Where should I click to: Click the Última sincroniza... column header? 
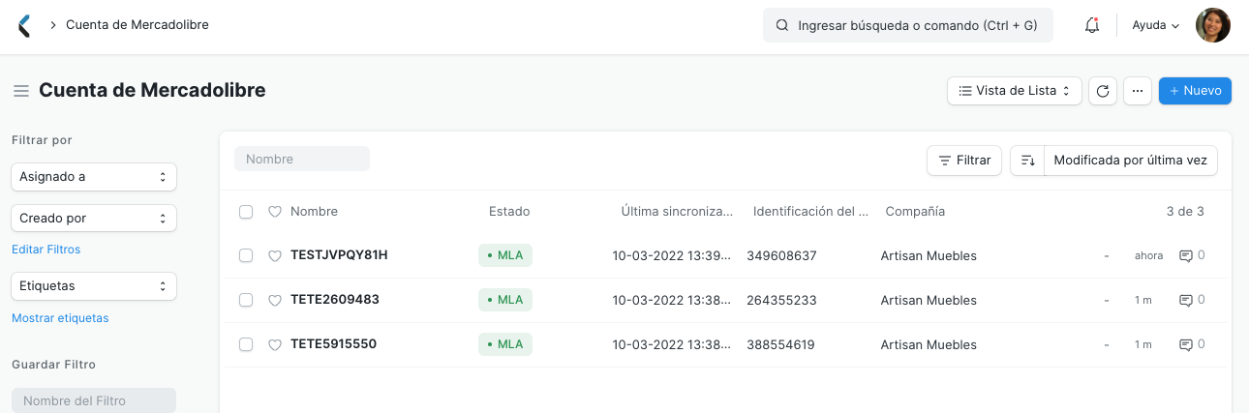677,212
